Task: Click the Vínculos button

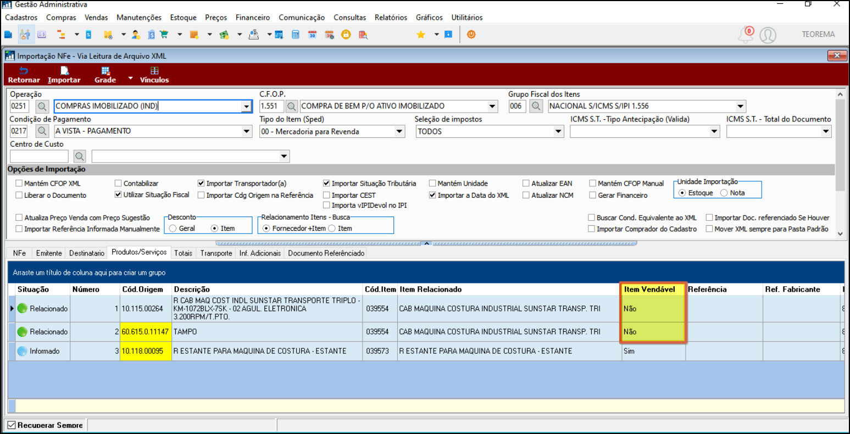Action: [154, 75]
